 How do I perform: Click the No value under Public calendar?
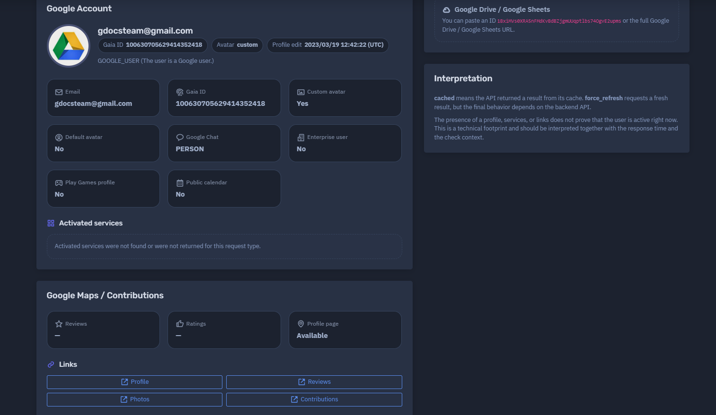coord(180,194)
